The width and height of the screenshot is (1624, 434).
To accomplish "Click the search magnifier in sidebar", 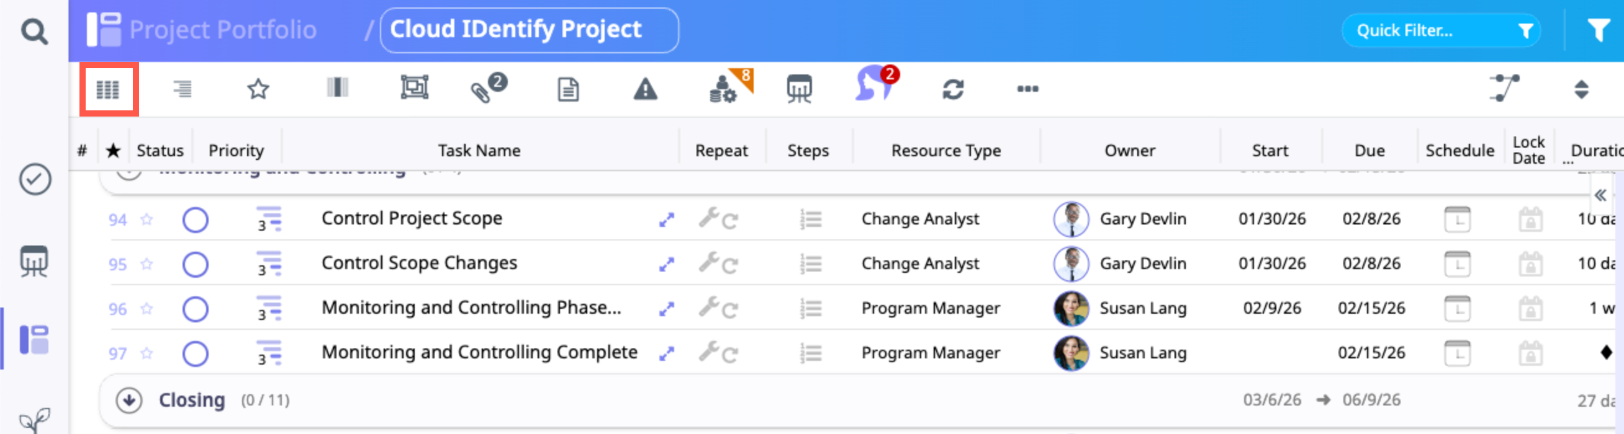I will tap(34, 31).
